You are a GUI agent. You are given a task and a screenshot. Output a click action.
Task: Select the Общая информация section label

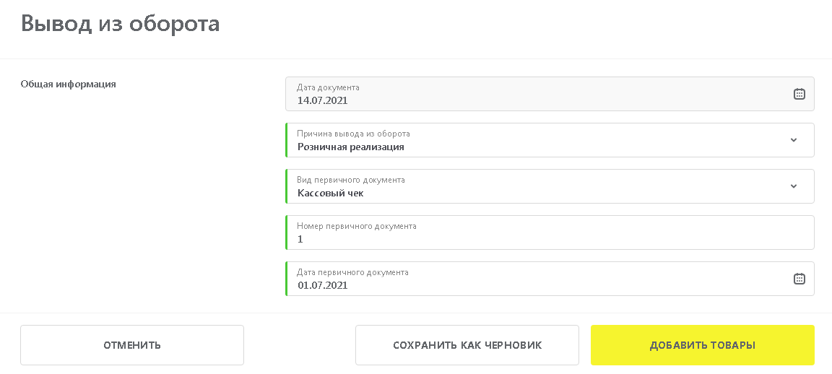pyautogui.click(x=69, y=84)
